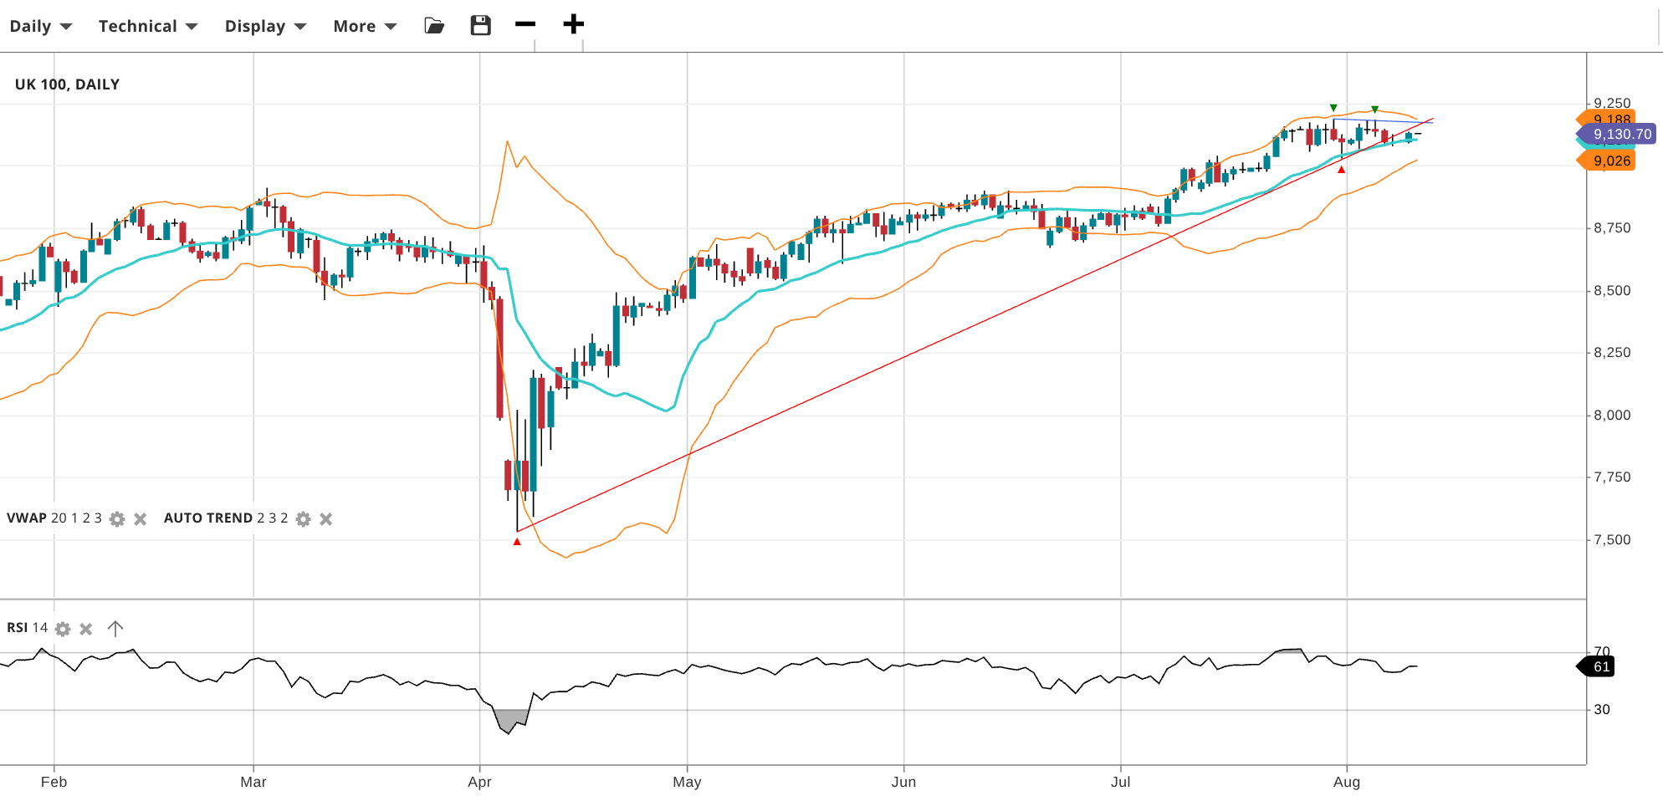Image resolution: width=1663 pixels, height=796 pixels.
Task: Open RSI 14 settings gear
Action: tap(63, 629)
